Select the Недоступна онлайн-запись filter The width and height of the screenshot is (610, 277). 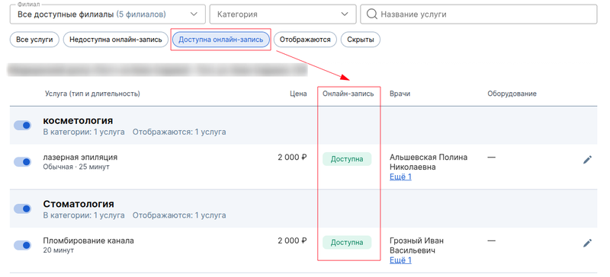[116, 40]
